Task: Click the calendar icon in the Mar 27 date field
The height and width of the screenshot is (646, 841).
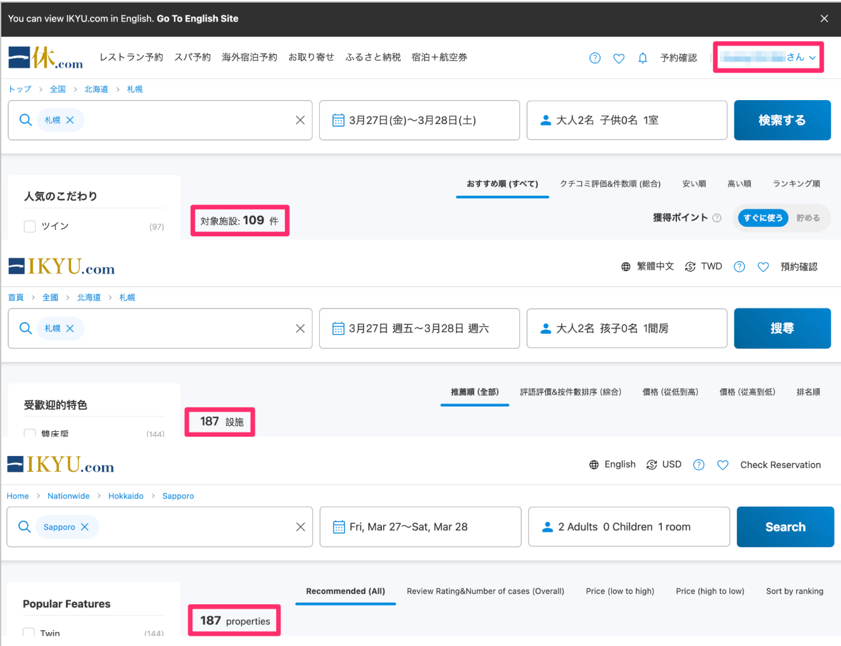Action: 339,526
